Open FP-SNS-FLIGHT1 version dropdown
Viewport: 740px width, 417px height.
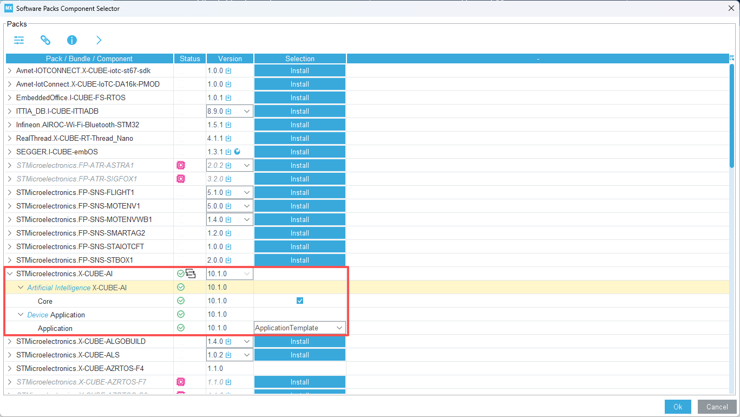[246, 192]
